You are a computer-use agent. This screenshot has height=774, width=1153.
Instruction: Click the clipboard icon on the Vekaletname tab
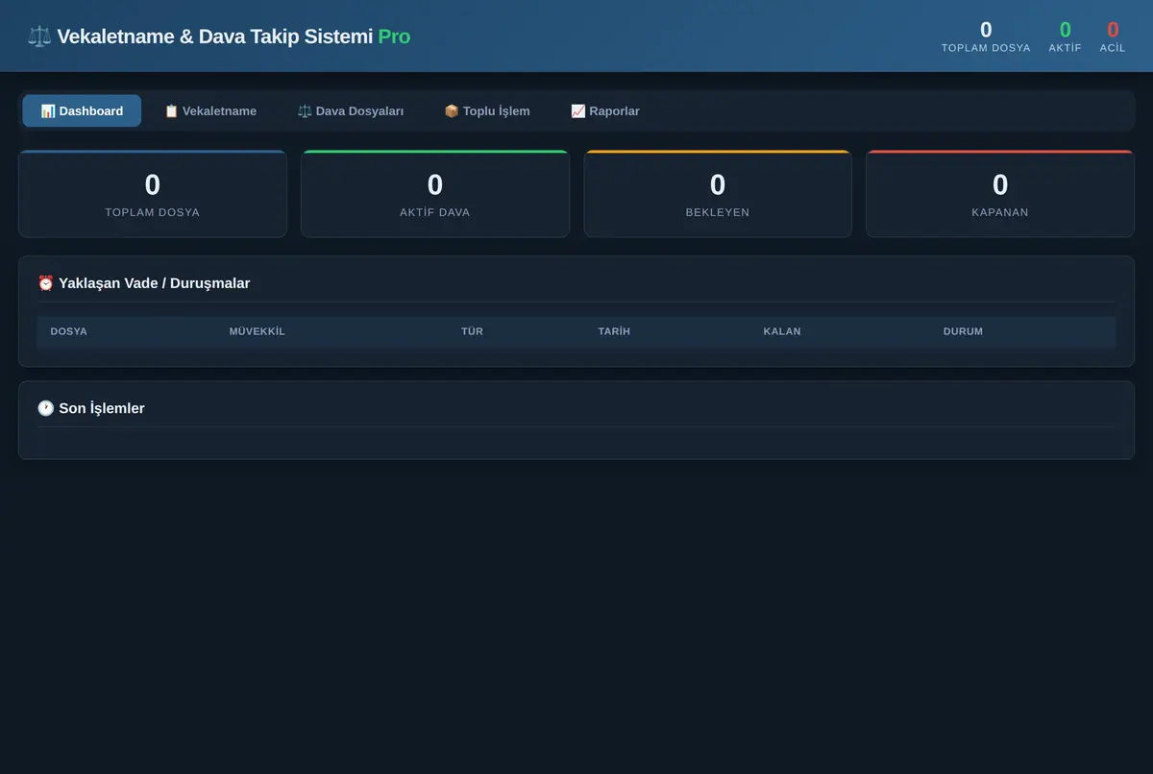171,111
